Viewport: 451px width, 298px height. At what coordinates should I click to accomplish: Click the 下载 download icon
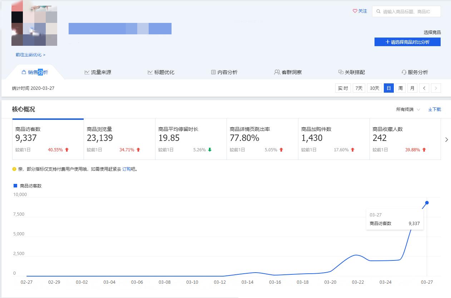point(430,109)
